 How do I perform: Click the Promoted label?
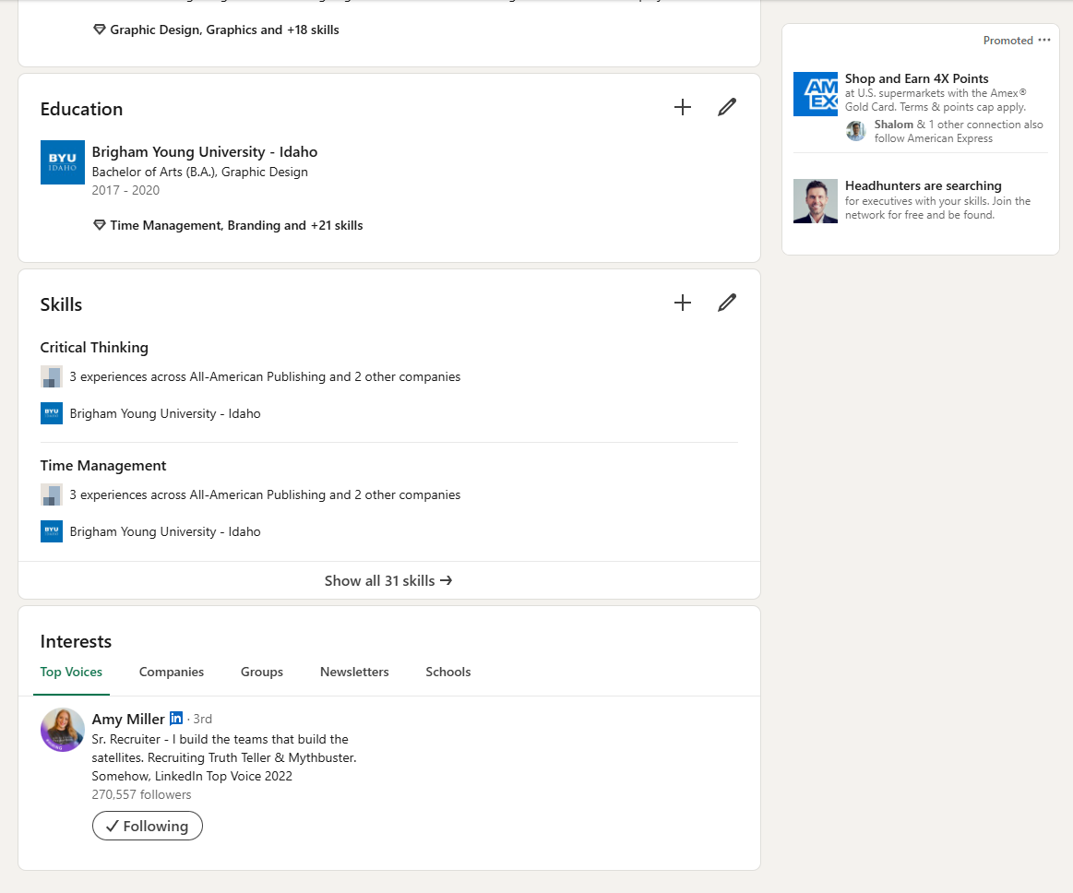(1008, 41)
